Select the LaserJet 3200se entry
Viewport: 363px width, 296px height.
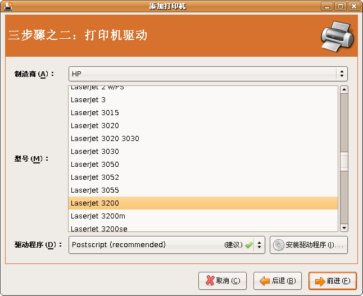[x=203, y=228]
